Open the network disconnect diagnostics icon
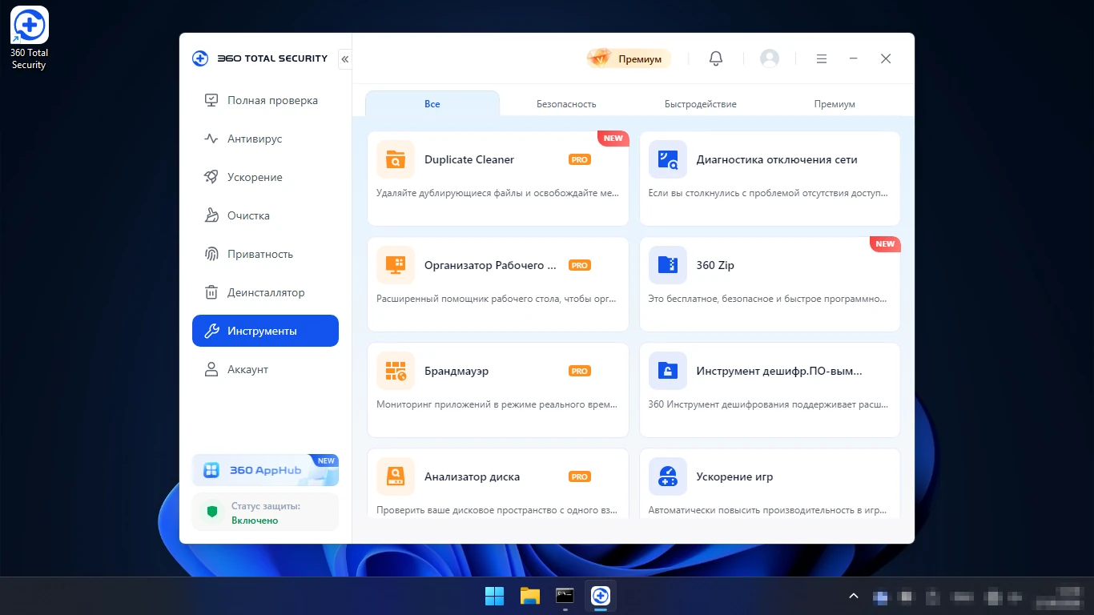 pos(668,159)
